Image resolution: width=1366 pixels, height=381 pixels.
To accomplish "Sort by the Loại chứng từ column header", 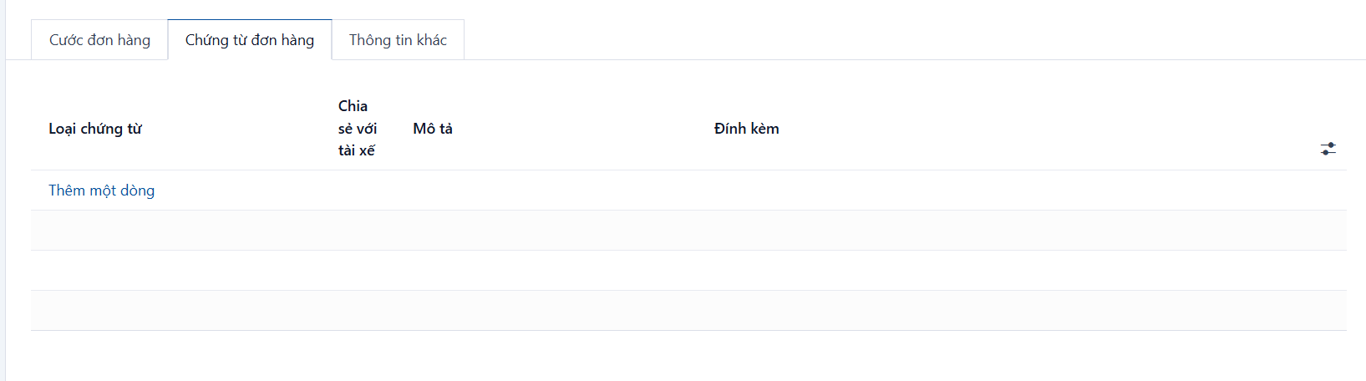I will 95,129.
